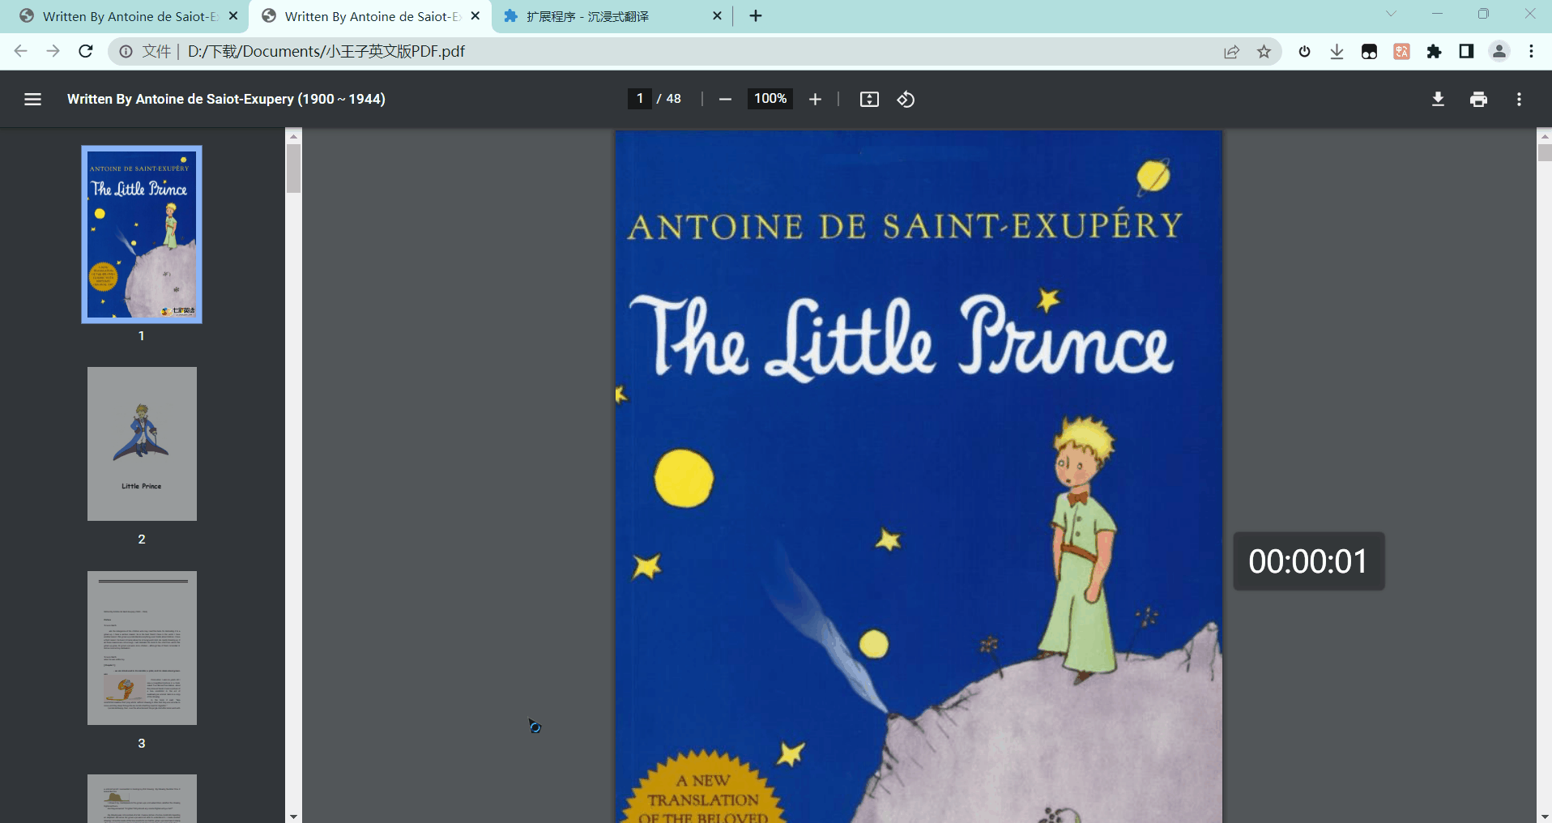Select page 1 thumbnail
The height and width of the screenshot is (823, 1552).
pos(142,235)
